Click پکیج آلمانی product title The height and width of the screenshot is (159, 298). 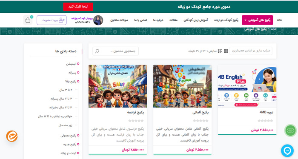[201, 112]
